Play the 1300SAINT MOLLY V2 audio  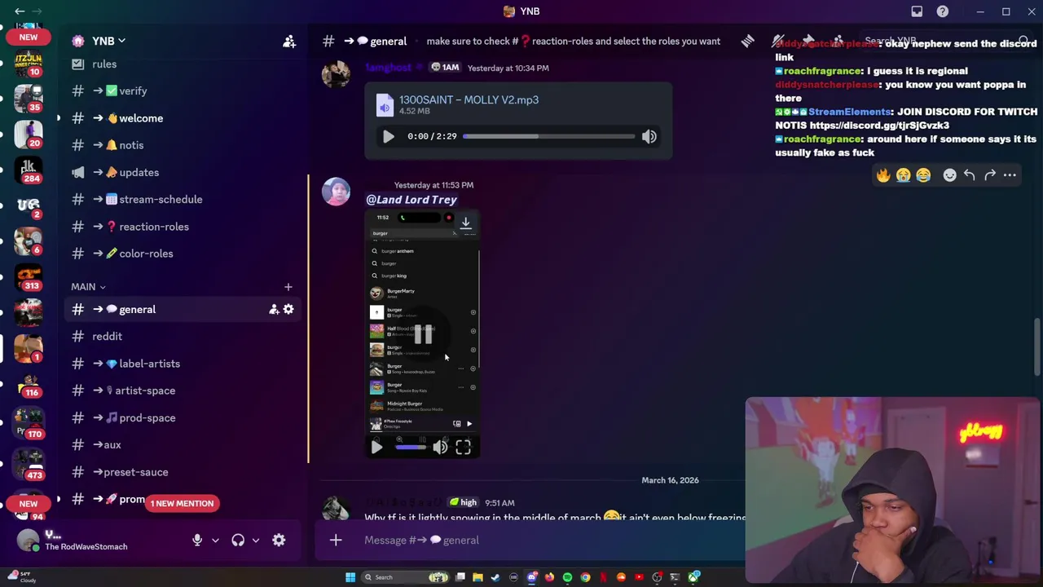(x=388, y=136)
